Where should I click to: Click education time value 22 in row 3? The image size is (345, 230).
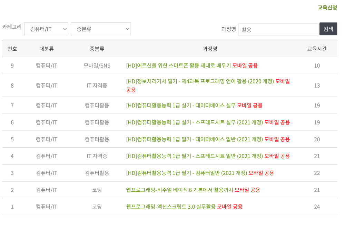pyautogui.click(x=317, y=173)
